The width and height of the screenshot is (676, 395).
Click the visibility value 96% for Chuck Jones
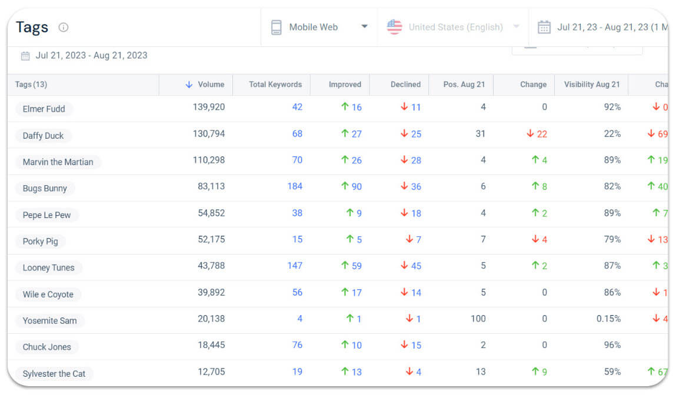click(612, 345)
